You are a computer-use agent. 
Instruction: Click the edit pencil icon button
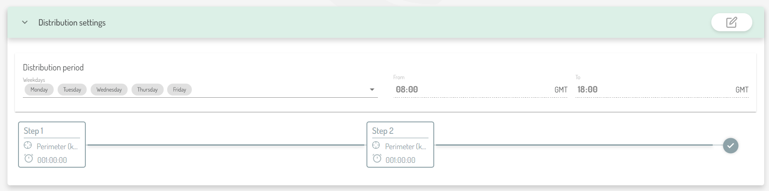coord(731,22)
